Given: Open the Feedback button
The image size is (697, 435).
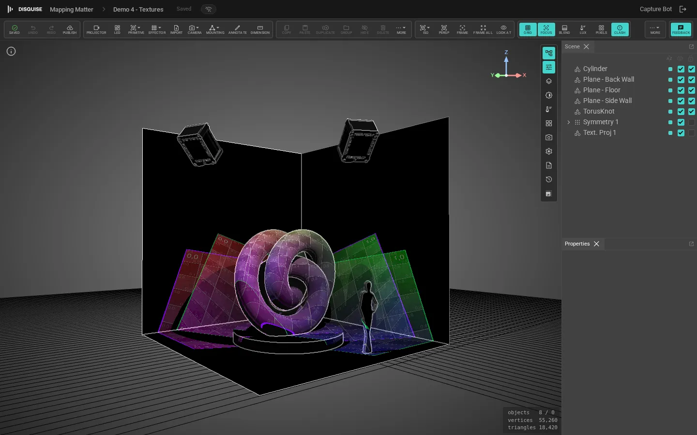Looking at the screenshot, I should pyautogui.click(x=681, y=29).
